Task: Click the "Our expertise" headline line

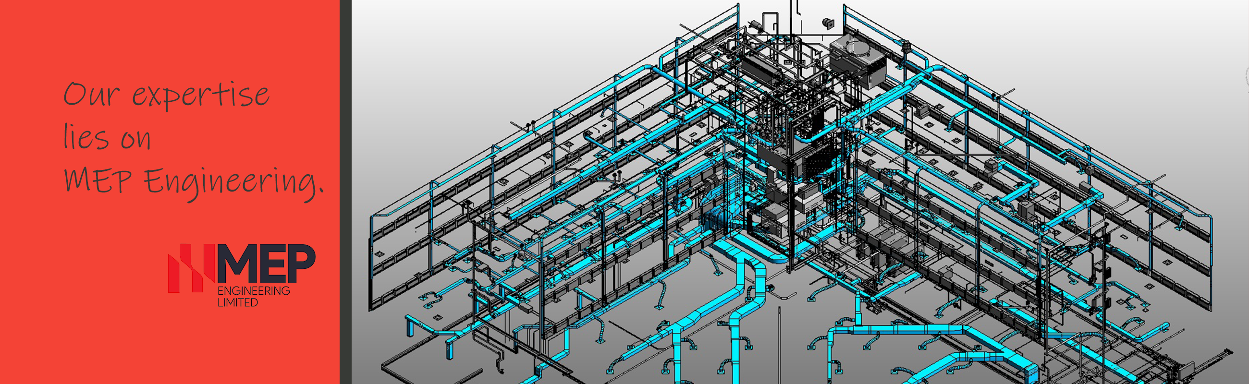Action: (166, 95)
